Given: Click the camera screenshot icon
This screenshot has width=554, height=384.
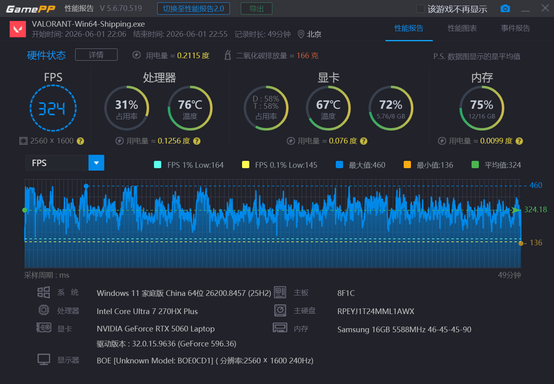Looking at the screenshot, I should click(x=505, y=8).
